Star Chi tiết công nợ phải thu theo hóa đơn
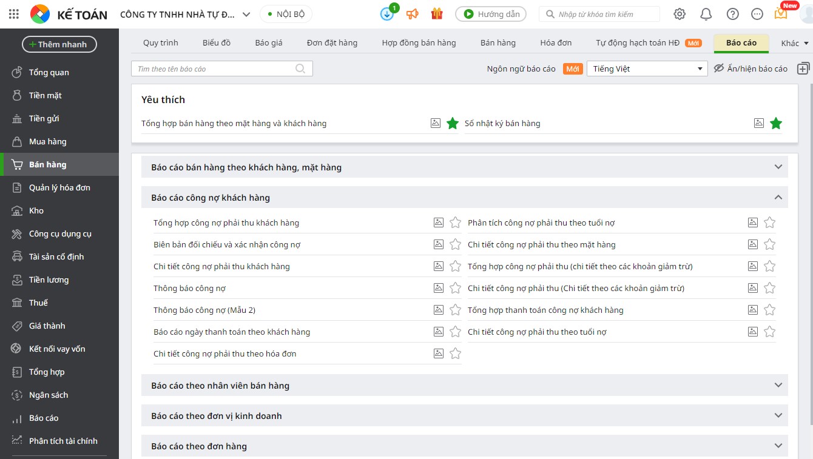Image resolution: width=813 pixels, height=459 pixels. click(x=456, y=353)
